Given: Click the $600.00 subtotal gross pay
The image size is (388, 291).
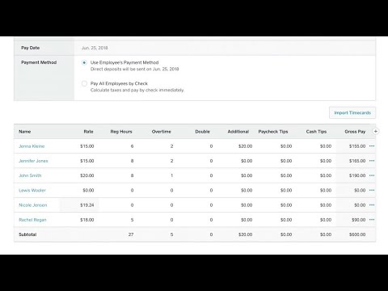Looking at the screenshot, I should click(x=357, y=234).
